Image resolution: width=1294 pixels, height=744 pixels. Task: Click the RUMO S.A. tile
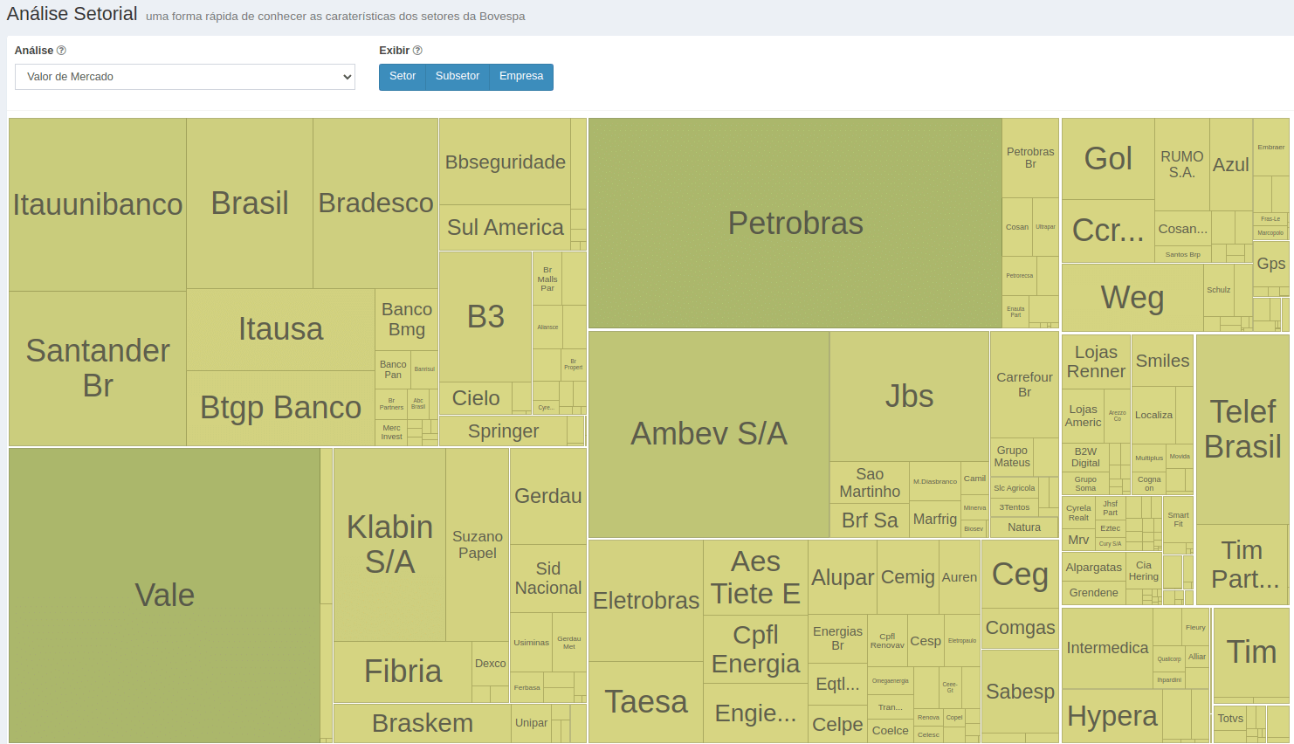1182,165
